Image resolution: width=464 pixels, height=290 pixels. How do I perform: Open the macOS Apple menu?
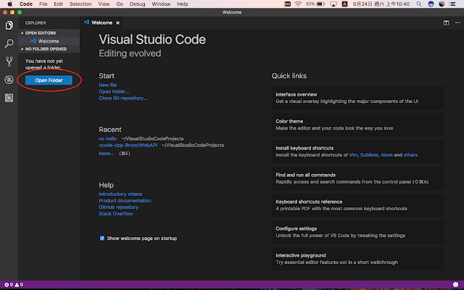pos(9,4)
